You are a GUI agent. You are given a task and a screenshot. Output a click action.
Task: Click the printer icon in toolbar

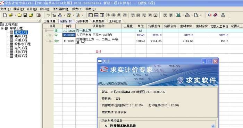(187, 15)
